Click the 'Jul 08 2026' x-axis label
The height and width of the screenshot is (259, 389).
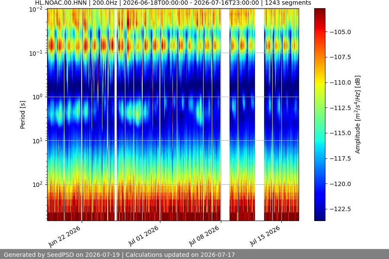click(204, 236)
